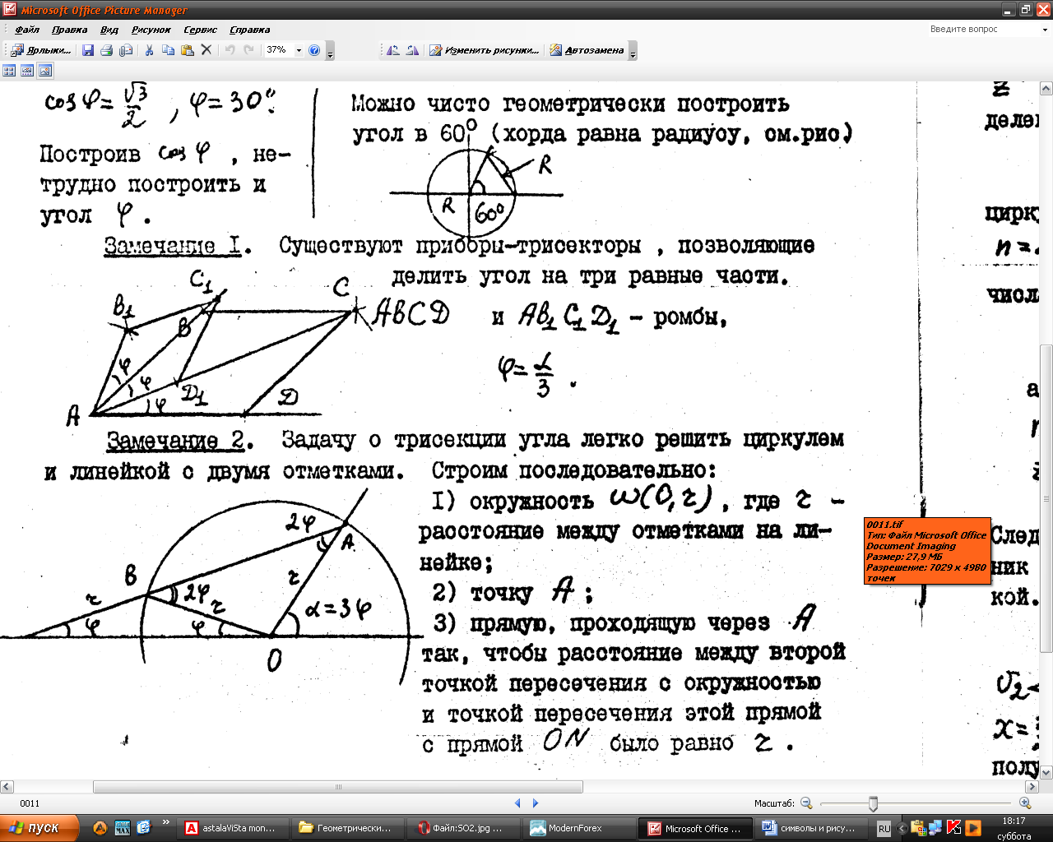Open the Ярлыки shortcuts button
This screenshot has height=842, width=1053.
41,50
